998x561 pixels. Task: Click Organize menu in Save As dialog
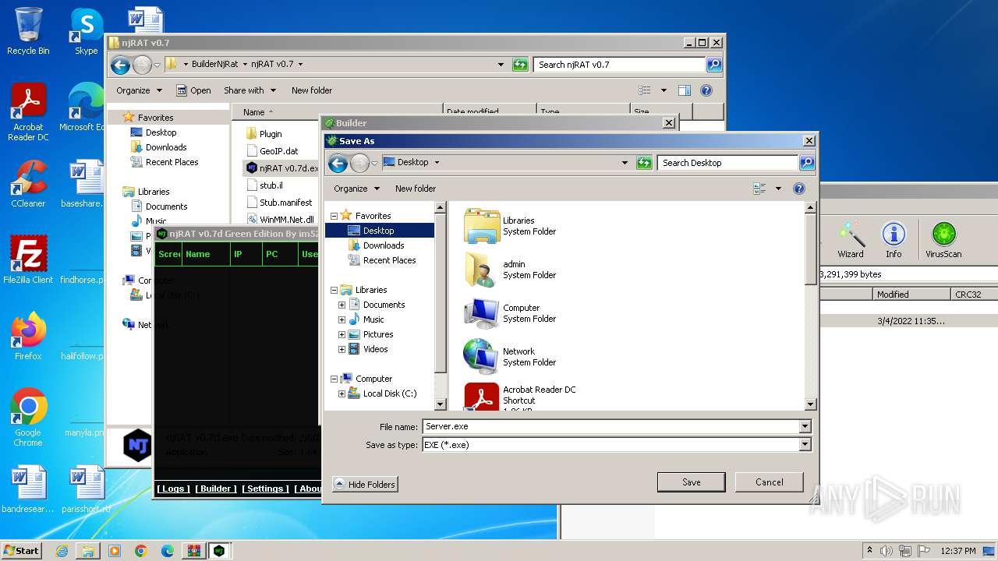click(x=356, y=189)
